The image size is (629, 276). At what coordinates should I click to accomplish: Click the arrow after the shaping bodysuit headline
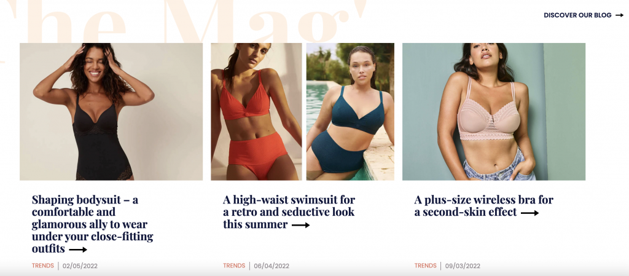pyautogui.click(x=78, y=250)
